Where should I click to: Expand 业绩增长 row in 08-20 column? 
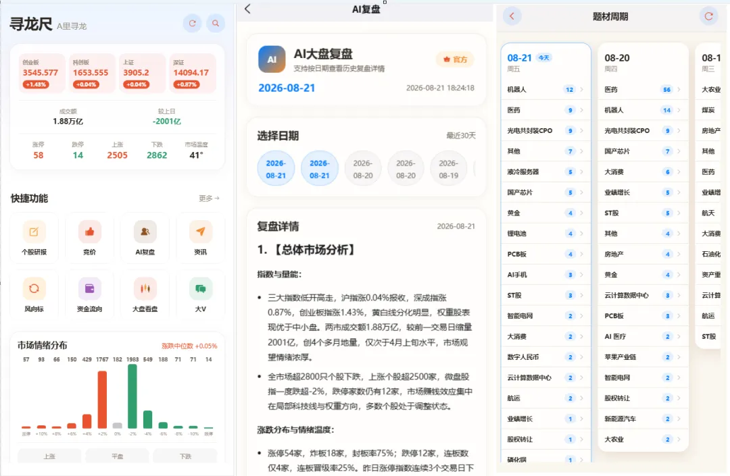[x=643, y=192]
